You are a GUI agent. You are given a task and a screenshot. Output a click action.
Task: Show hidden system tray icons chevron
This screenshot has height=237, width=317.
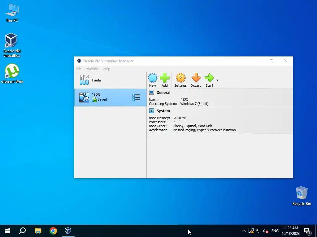tap(244, 231)
